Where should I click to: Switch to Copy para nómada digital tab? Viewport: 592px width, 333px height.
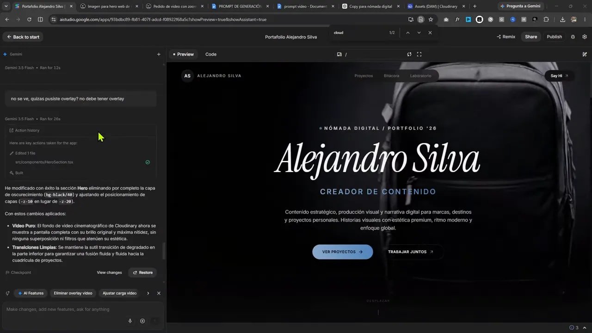point(370,6)
